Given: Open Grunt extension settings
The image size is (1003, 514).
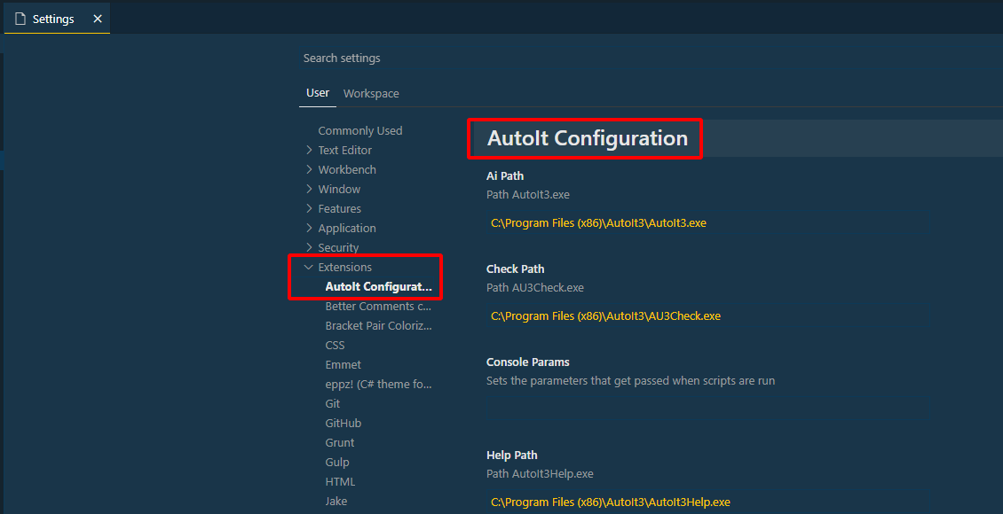Looking at the screenshot, I should [340, 442].
